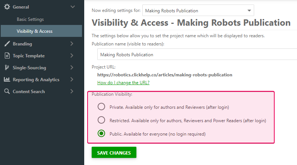Collapse the General section chevron
This screenshot has width=297, height=165.
point(73,7)
